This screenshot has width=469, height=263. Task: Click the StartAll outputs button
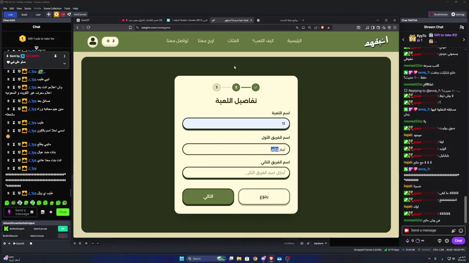coord(19,243)
